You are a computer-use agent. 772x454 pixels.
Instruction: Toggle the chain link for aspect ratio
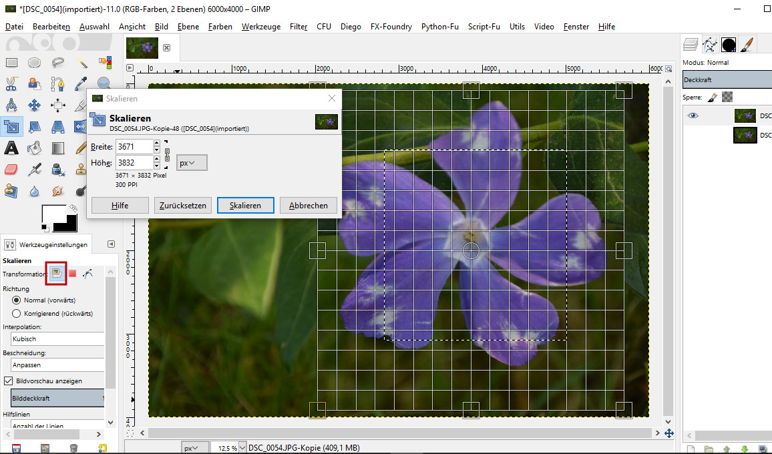167,154
